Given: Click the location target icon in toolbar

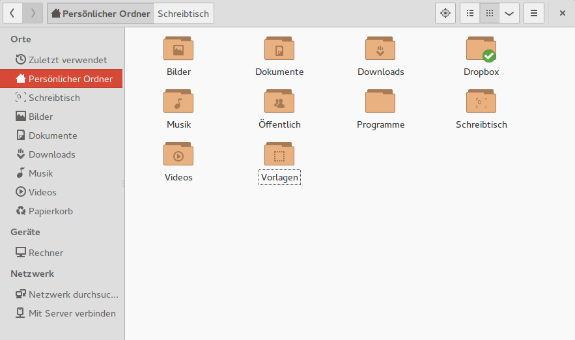Looking at the screenshot, I should (445, 13).
